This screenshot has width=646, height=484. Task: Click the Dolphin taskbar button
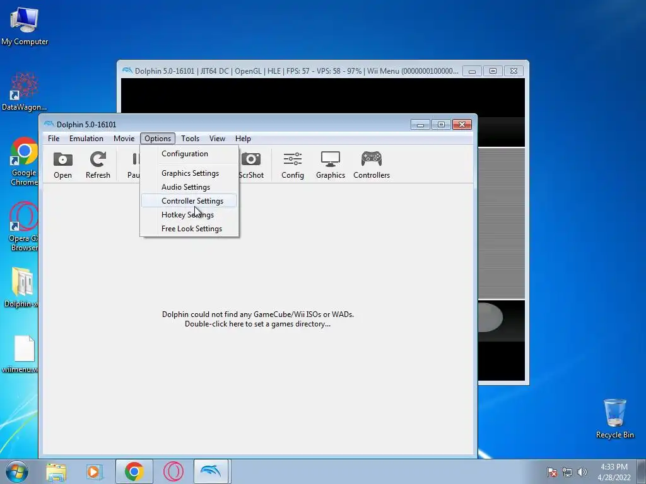click(211, 471)
